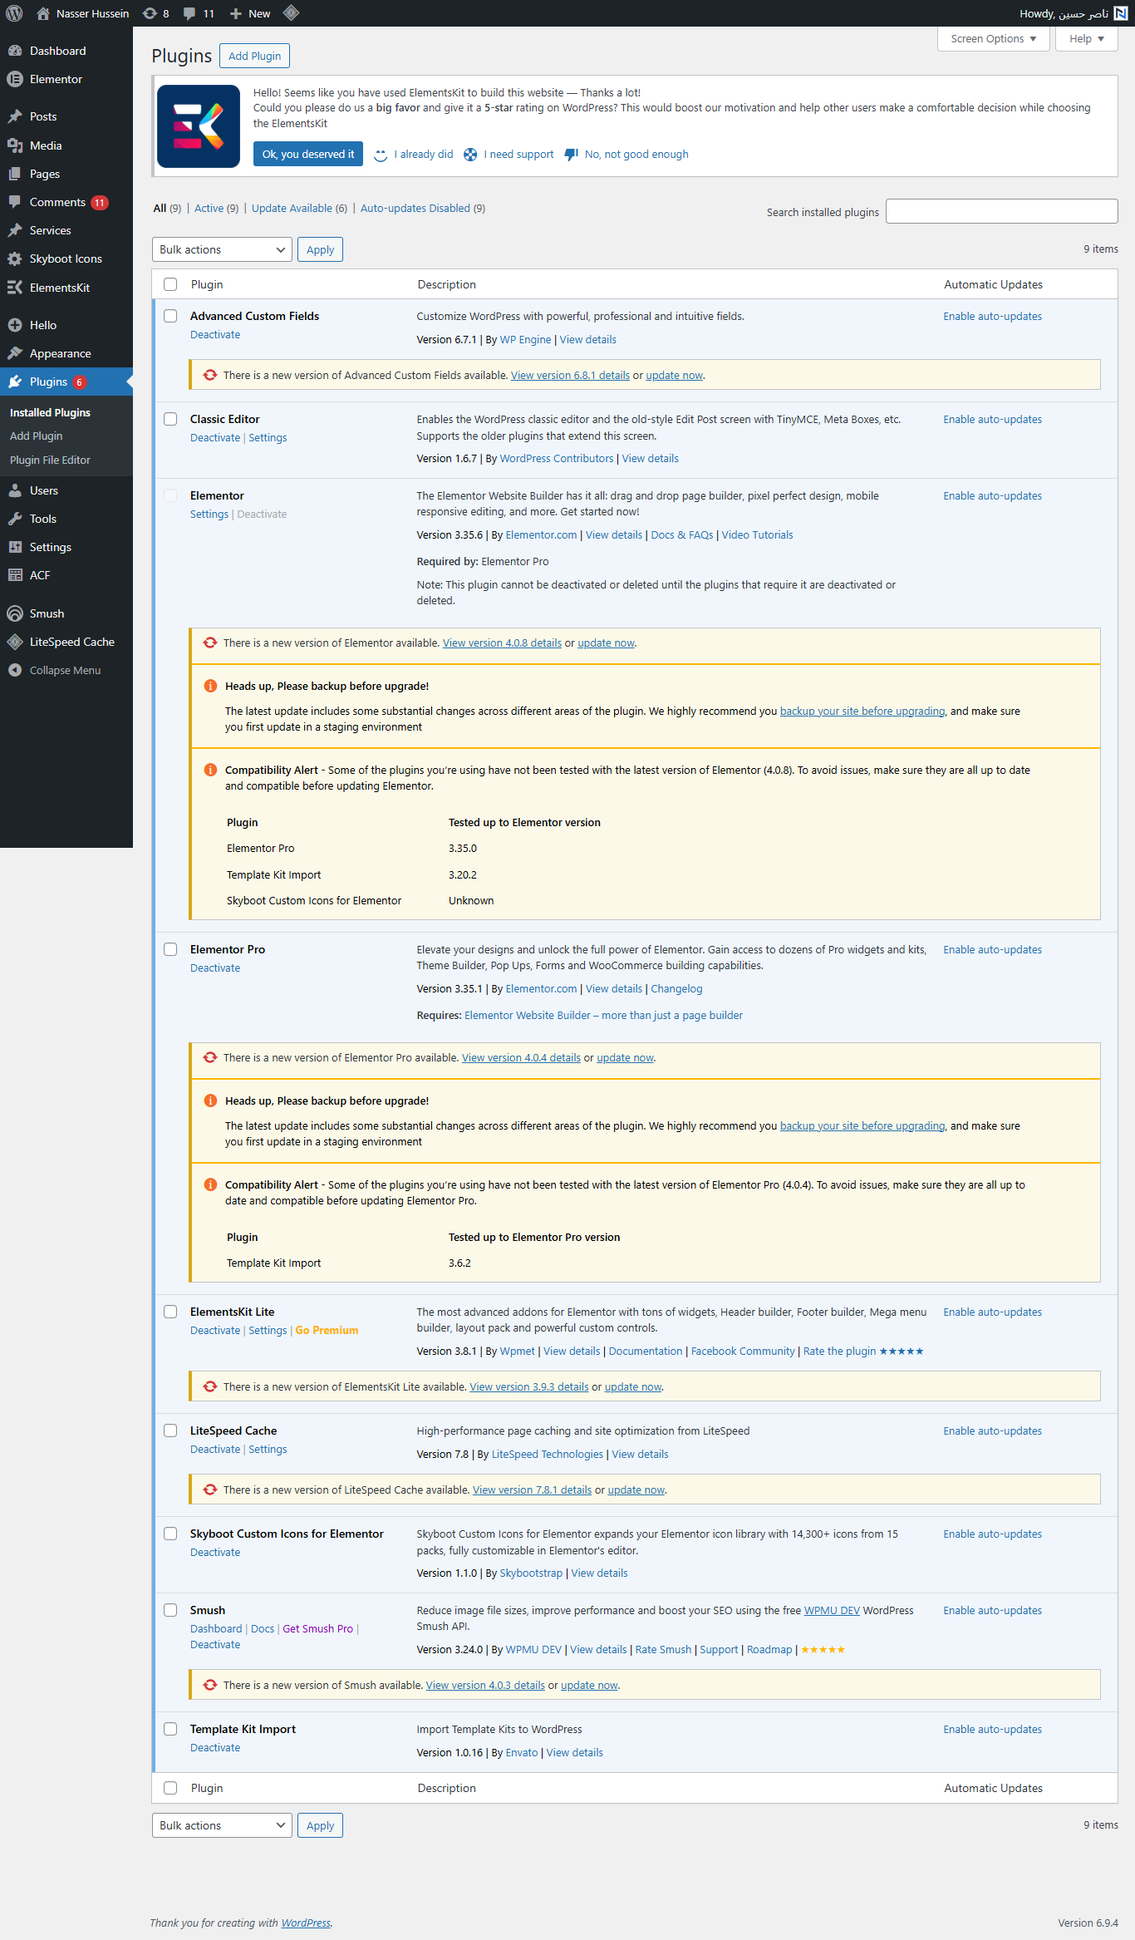This screenshot has width=1135, height=1940.
Task: Open the Elementor icon in sidebar
Action: pos(15,79)
